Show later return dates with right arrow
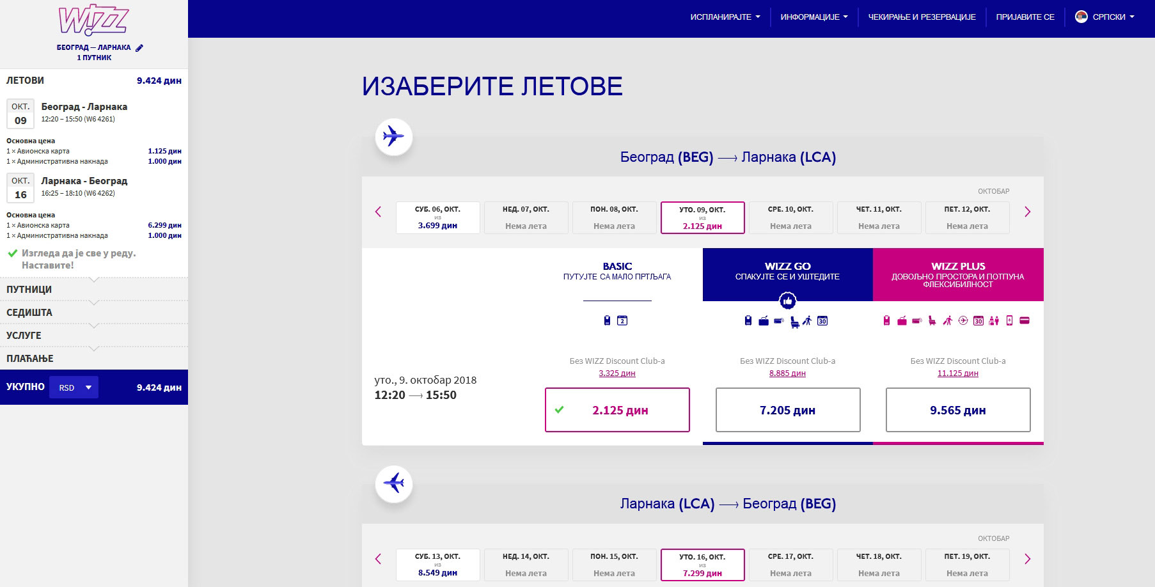1155x587 pixels. [1027, 559]
